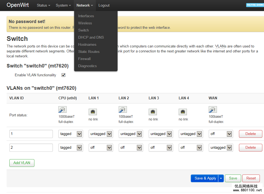Open VLAN 2 LAN 3 tagging dropdown
The width and height of the screenshot is (264, 194).
161,148
